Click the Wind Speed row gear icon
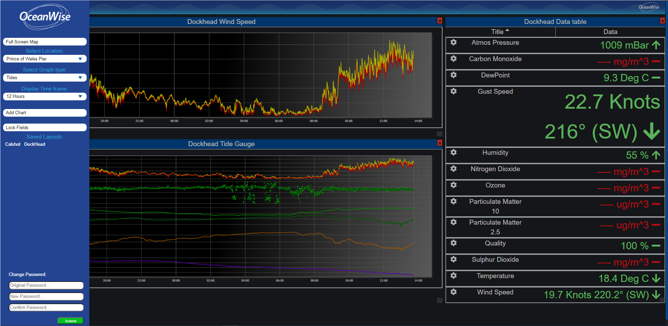This screenshot has width=668, height=326. point(453,292)
